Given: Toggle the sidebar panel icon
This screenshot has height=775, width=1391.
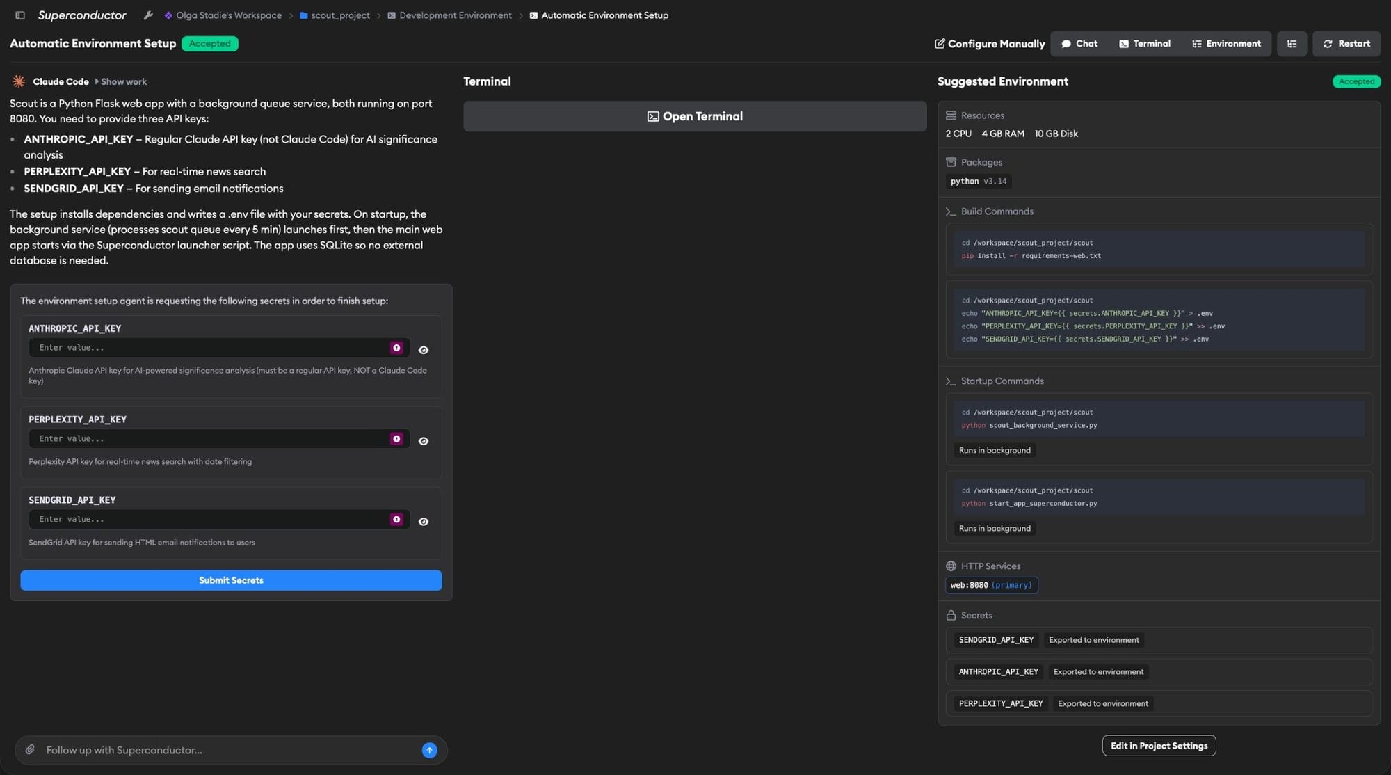Looking at the screenshot, I should (x=20, y=15).
